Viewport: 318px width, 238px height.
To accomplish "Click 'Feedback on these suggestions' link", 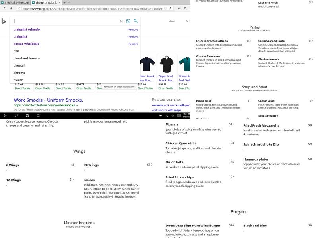I will pyautogui.click(x=119, y=86).
